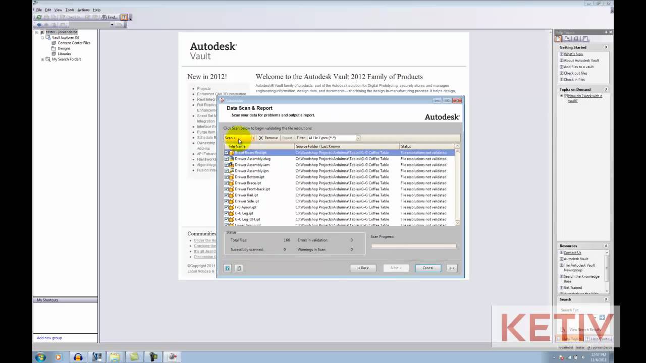
Task: Uncheck the Drawer Brace.ipt checkbox
Action: 227,183
